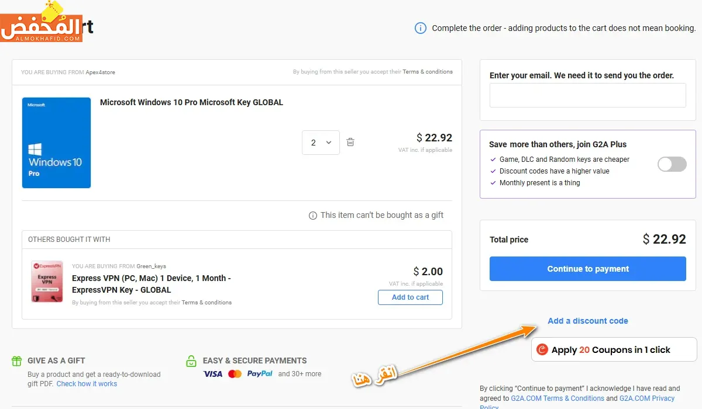Click the red coupon icon in Apply Coupons

click(542, 349)
